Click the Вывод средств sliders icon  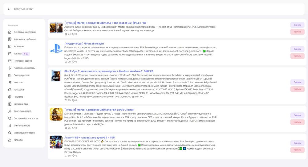click(10, 75)
